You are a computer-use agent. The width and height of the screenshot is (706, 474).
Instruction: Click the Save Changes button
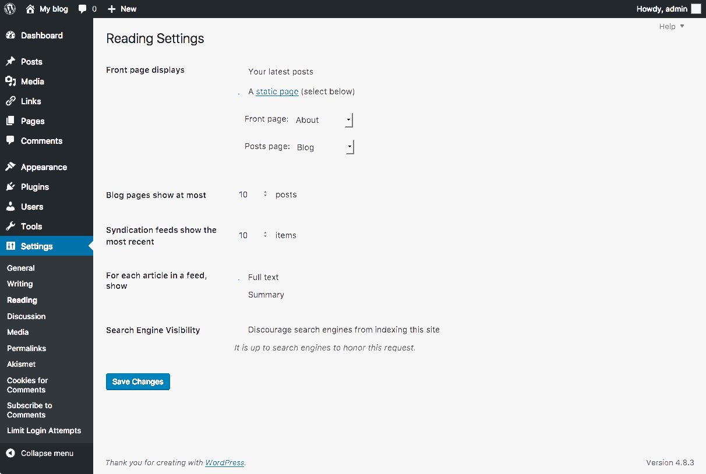[138, 381]
